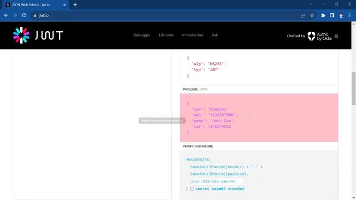Click the Auth0 by Okta logo
Screen dimensions: 356x200
[319, 36]
